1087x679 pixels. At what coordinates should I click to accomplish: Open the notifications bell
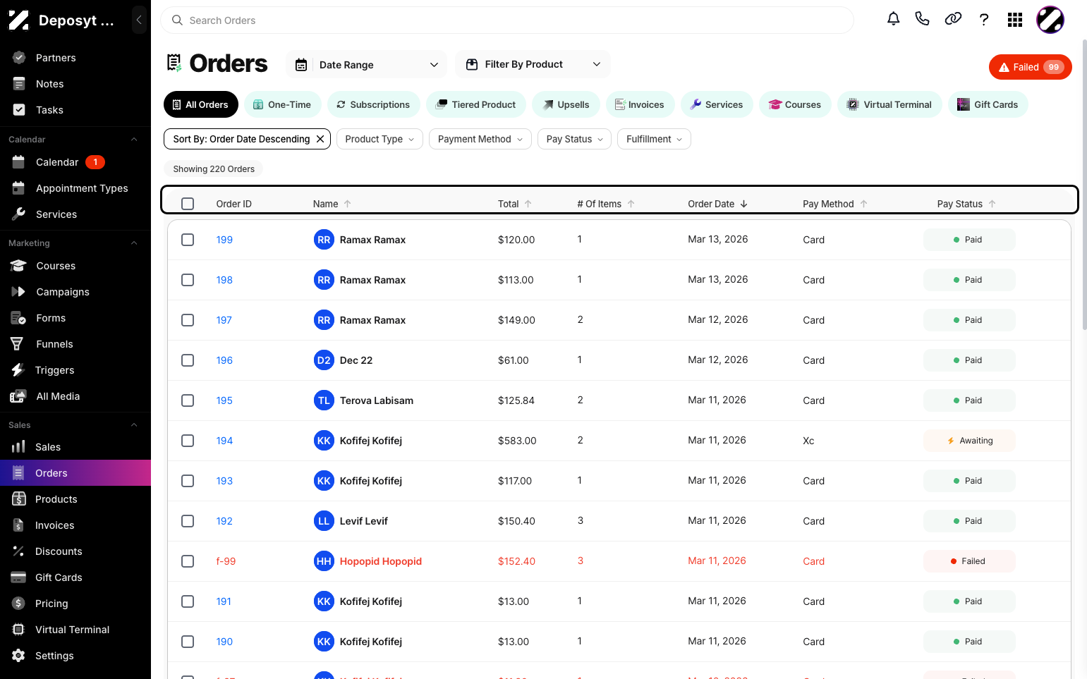893,19
